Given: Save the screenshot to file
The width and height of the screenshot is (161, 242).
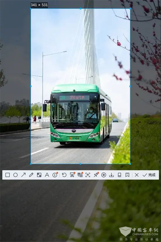Looking at the screenshot, I should click(x=111, y=175).
